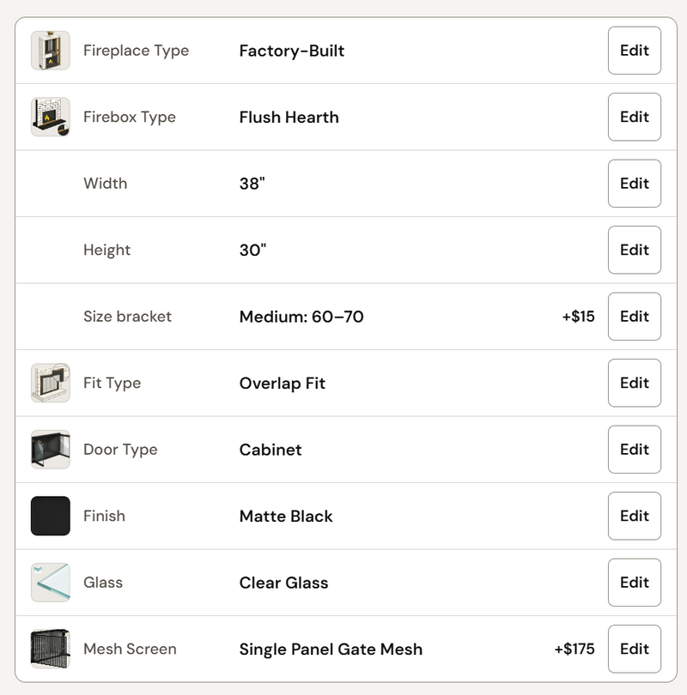Click the Door Type cabinet door icon
Image resolution: width=687 pixels, height=695 pixels.
[50, 450]
